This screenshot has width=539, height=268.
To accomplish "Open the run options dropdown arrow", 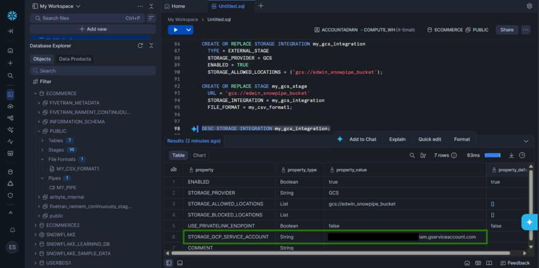I will tap(189, 30).
